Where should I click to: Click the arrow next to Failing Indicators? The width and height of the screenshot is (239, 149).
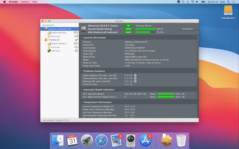[x=135, y=78]
